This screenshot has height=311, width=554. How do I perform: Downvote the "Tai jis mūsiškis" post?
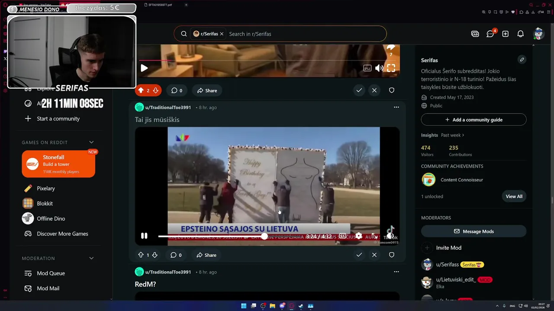coord(155,255)
